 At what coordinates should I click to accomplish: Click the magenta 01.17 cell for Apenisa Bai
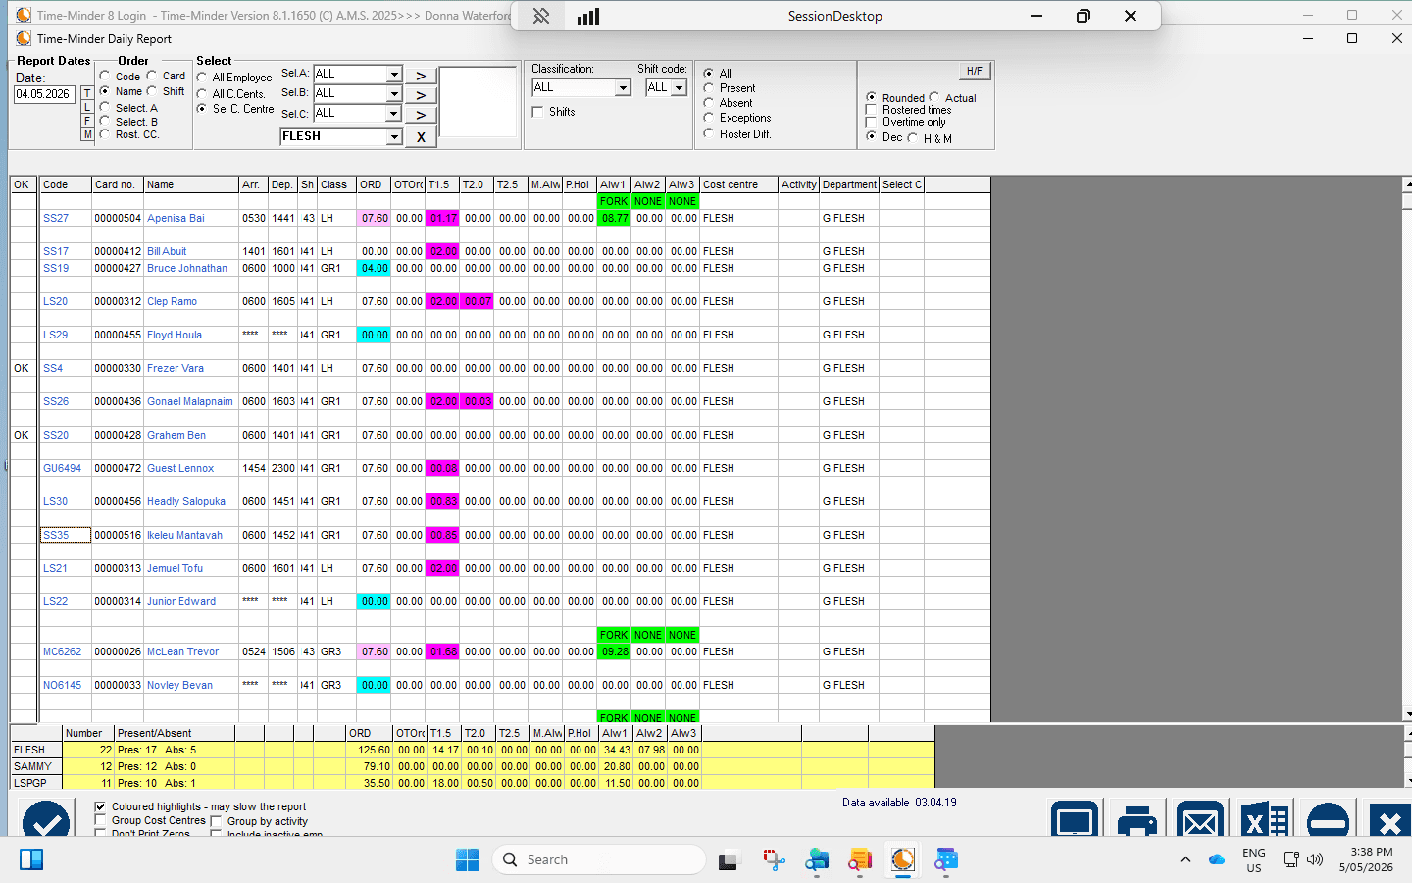pyautogui.click(x=442, y=218)
